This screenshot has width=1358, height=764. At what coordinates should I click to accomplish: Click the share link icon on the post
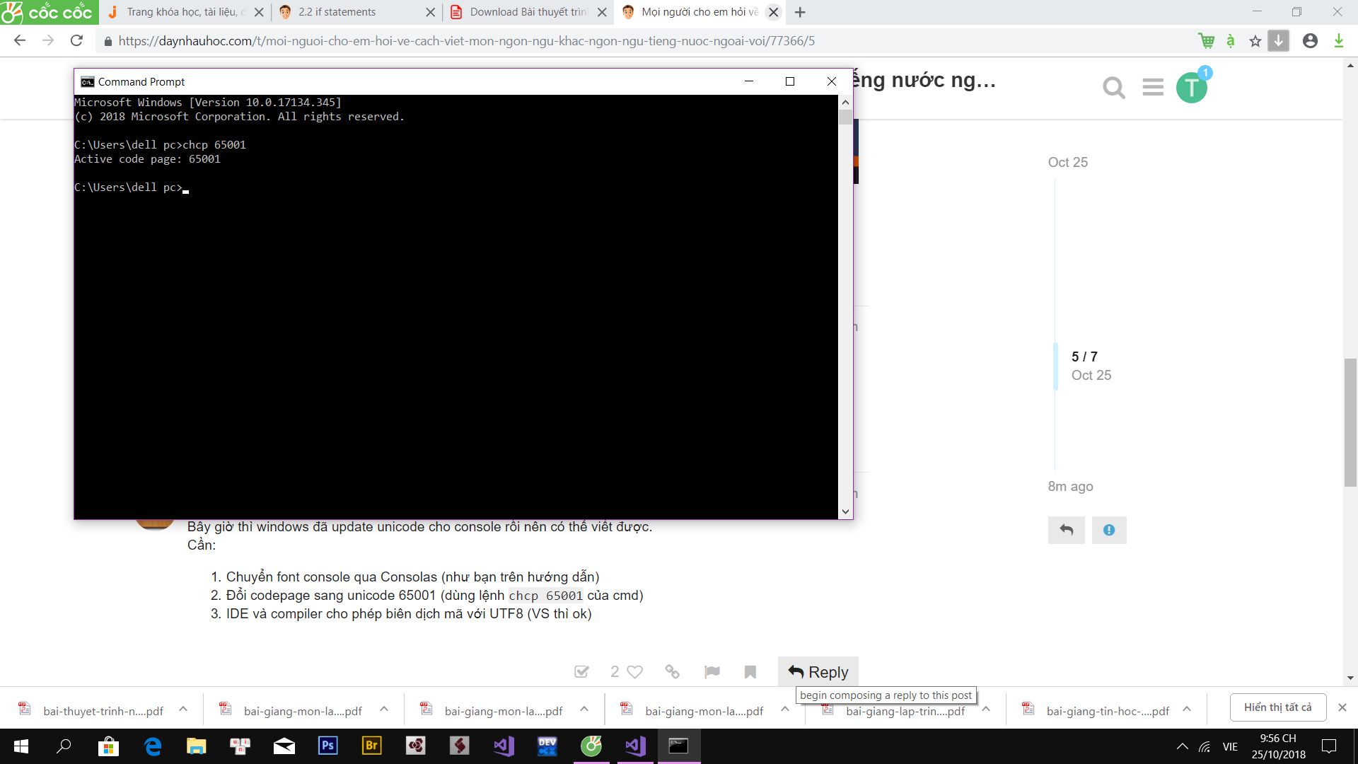point(672,671)
